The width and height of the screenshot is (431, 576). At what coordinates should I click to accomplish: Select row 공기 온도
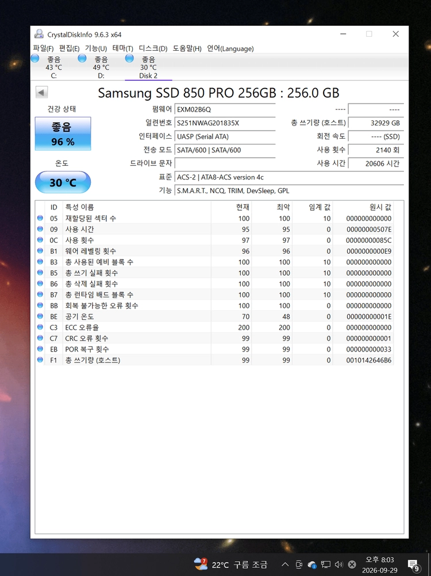pyautogui.click(x=214, y=316)
